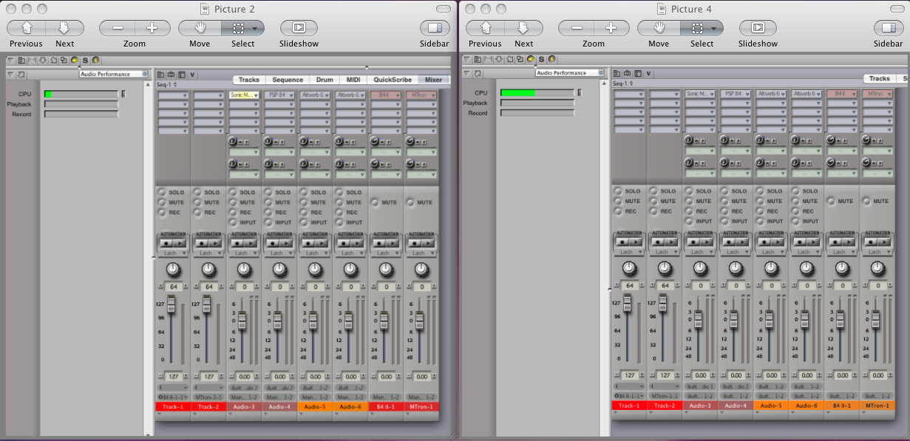The width and height of the screenshot is (910, 441).
Task: Open the Audio Performance dropdown in Picture 2
Action: tap(115, 74)
